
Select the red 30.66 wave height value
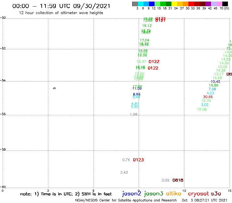click(208, 97)
